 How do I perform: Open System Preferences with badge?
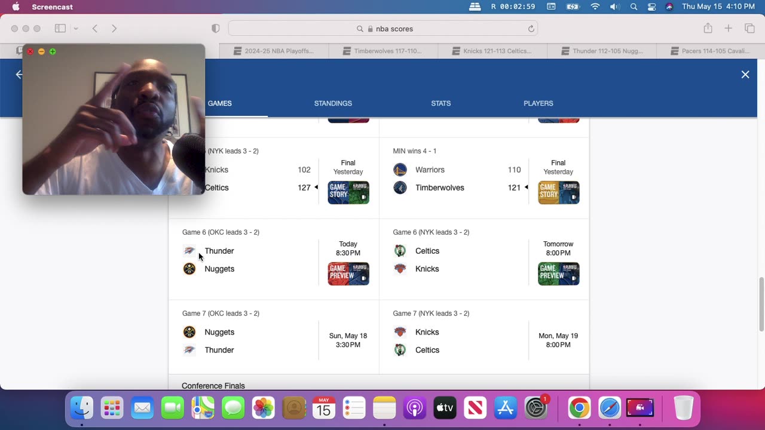536,408
